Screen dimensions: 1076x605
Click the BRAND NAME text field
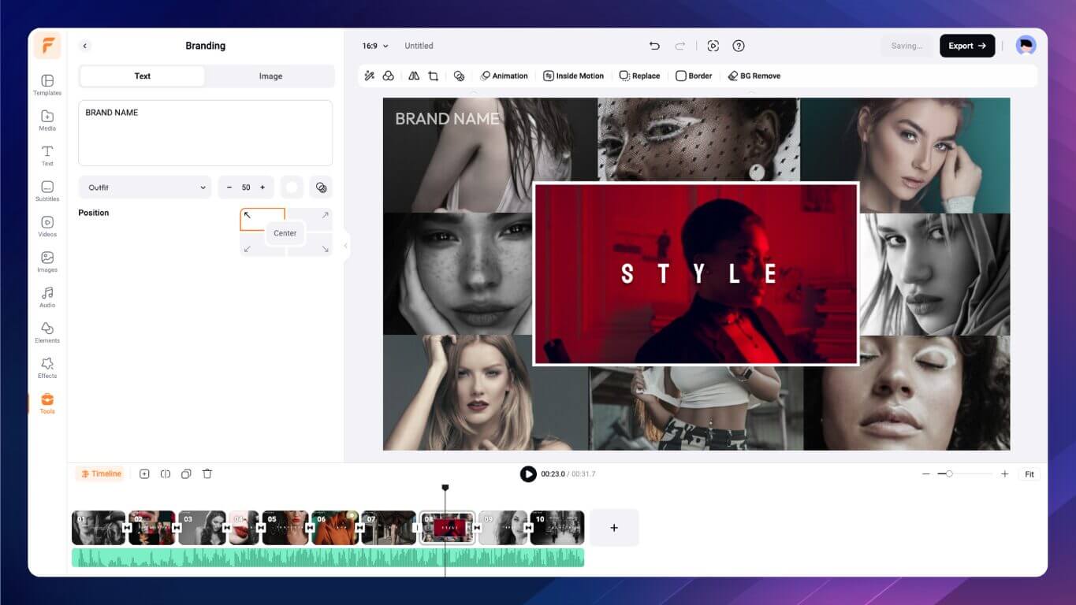point(205,132)
